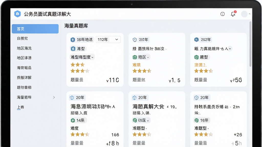Click green icon beside 地区 tag
Screen dimensions: 262x147
click(135, 57)
